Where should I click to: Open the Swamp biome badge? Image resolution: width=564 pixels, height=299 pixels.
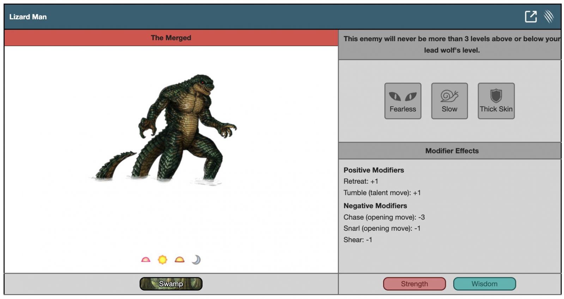tap(171, 284)
